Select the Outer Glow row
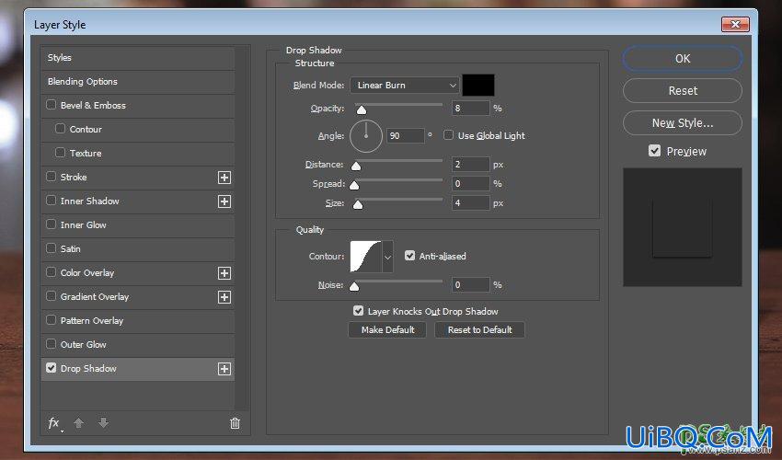The image size is (782, 460). tap(137, 345)
